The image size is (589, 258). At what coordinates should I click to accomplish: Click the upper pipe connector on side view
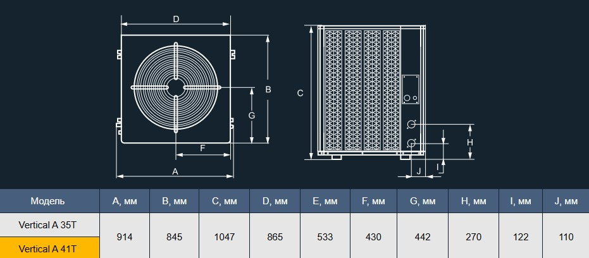tap(412, 124)
